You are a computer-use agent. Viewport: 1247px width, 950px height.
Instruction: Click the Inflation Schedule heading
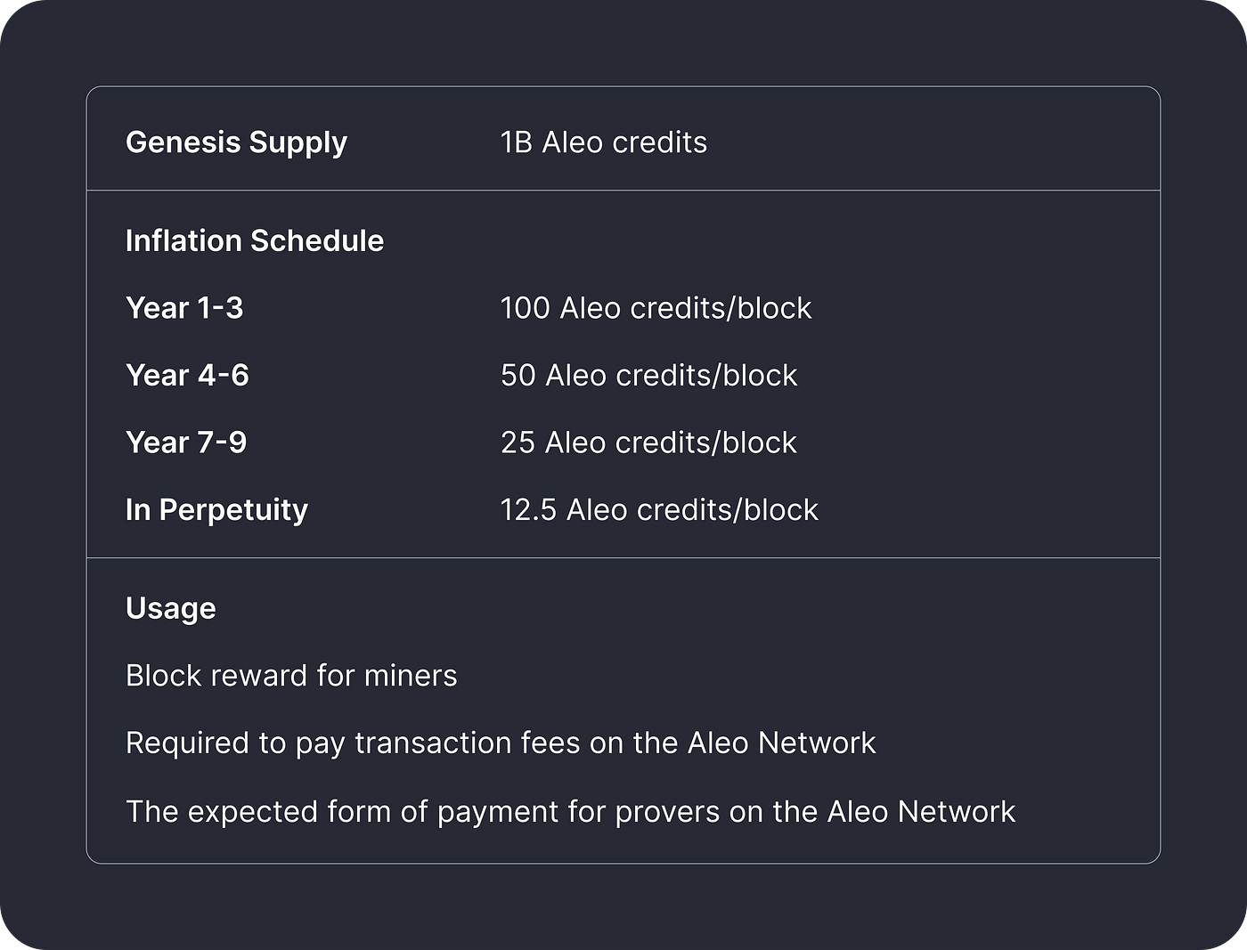click(254, 240)
